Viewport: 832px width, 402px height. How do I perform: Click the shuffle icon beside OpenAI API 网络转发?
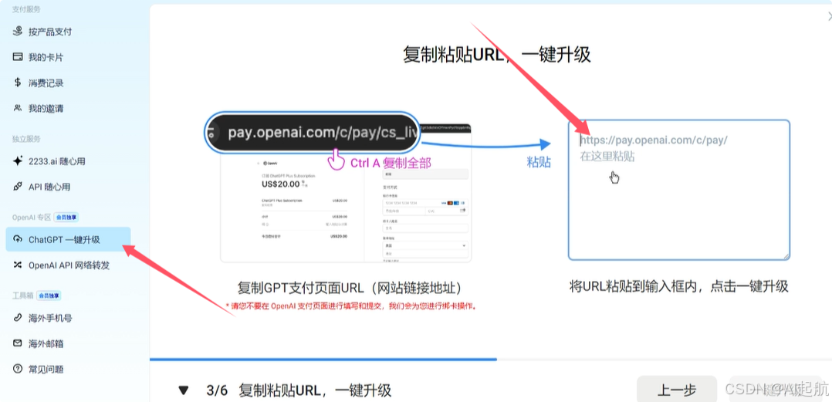[x=18, y=265]
